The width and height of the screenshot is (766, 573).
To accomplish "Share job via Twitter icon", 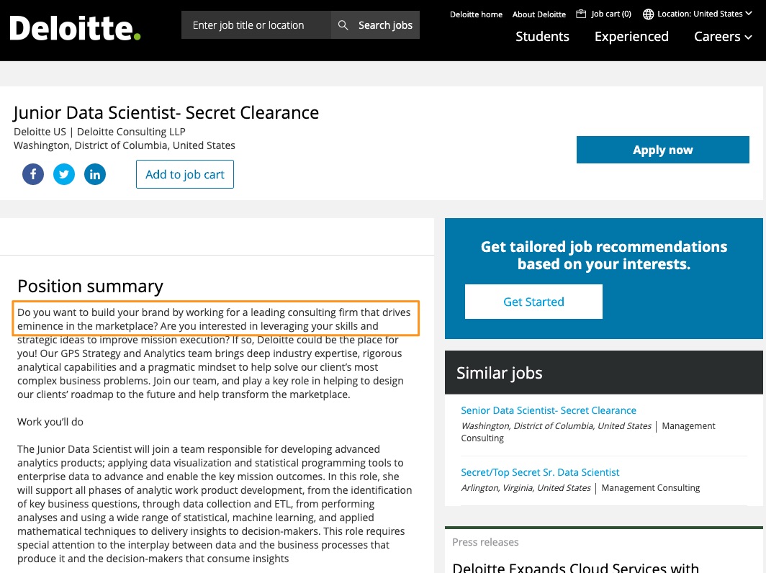I will click(64, 174).
